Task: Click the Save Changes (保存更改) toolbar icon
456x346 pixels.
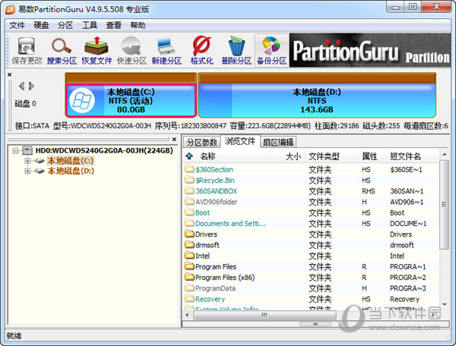Action: 27,51
